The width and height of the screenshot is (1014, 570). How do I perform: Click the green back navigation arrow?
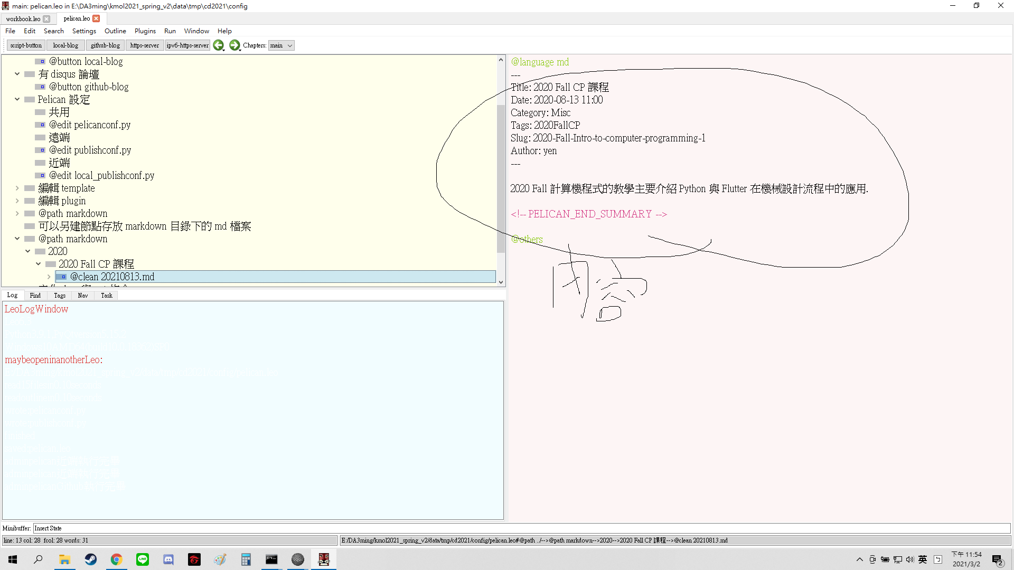point(218,45)
